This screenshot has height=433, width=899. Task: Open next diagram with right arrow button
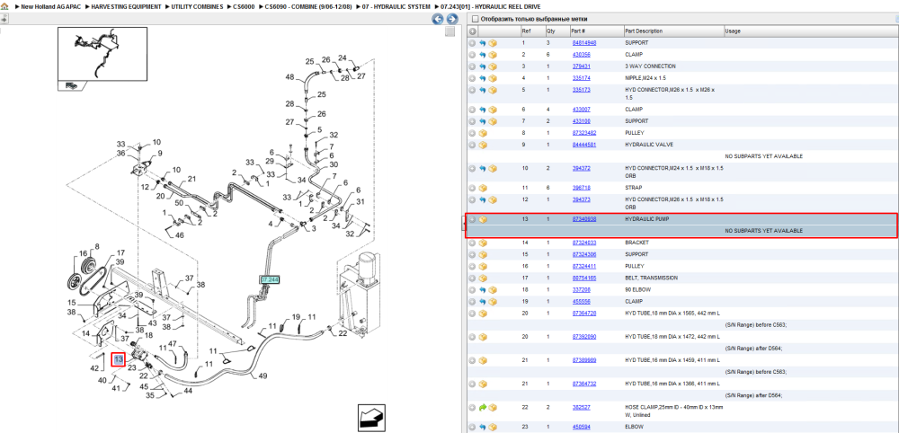[451, 20]
